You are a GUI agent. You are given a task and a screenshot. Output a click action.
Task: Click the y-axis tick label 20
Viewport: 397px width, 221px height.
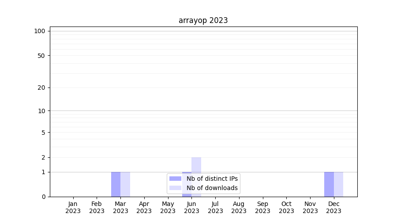point(41,88)
